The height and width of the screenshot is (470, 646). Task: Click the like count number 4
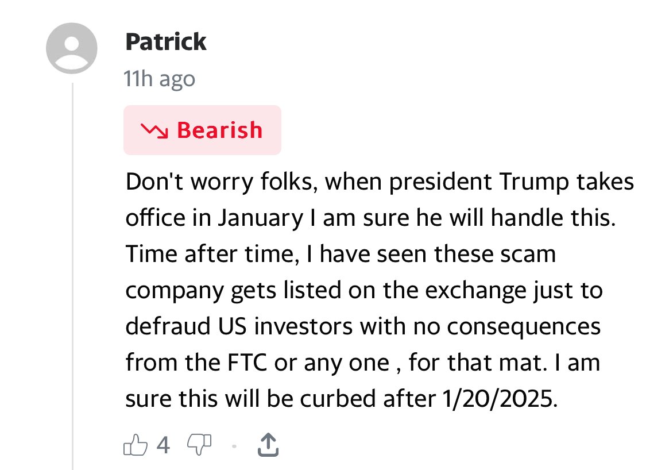163,444
